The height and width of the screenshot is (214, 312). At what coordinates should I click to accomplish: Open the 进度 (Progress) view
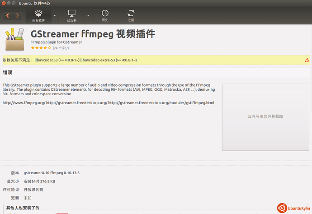[131, 16]
